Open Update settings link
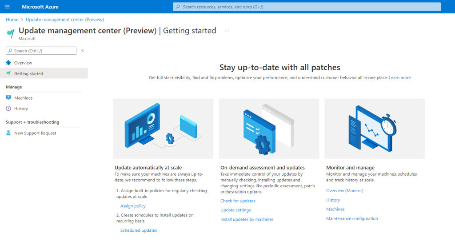455x246 pixels. (x=235, y=210)
